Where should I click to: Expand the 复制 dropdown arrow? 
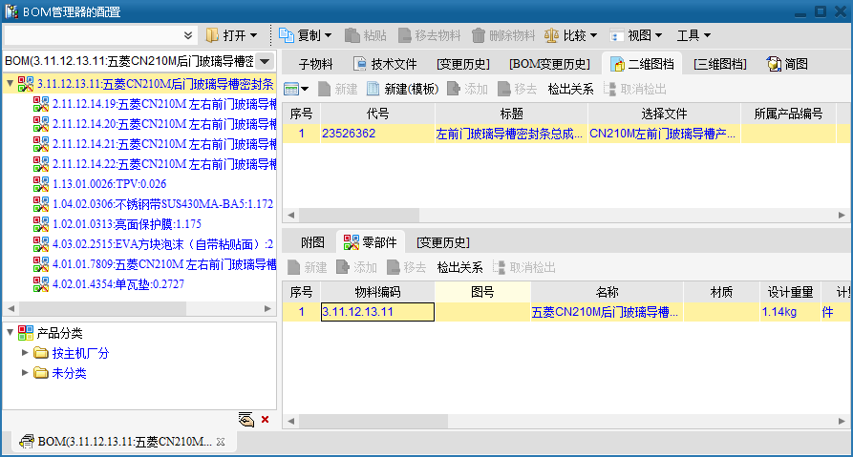[x=328, y=36]
